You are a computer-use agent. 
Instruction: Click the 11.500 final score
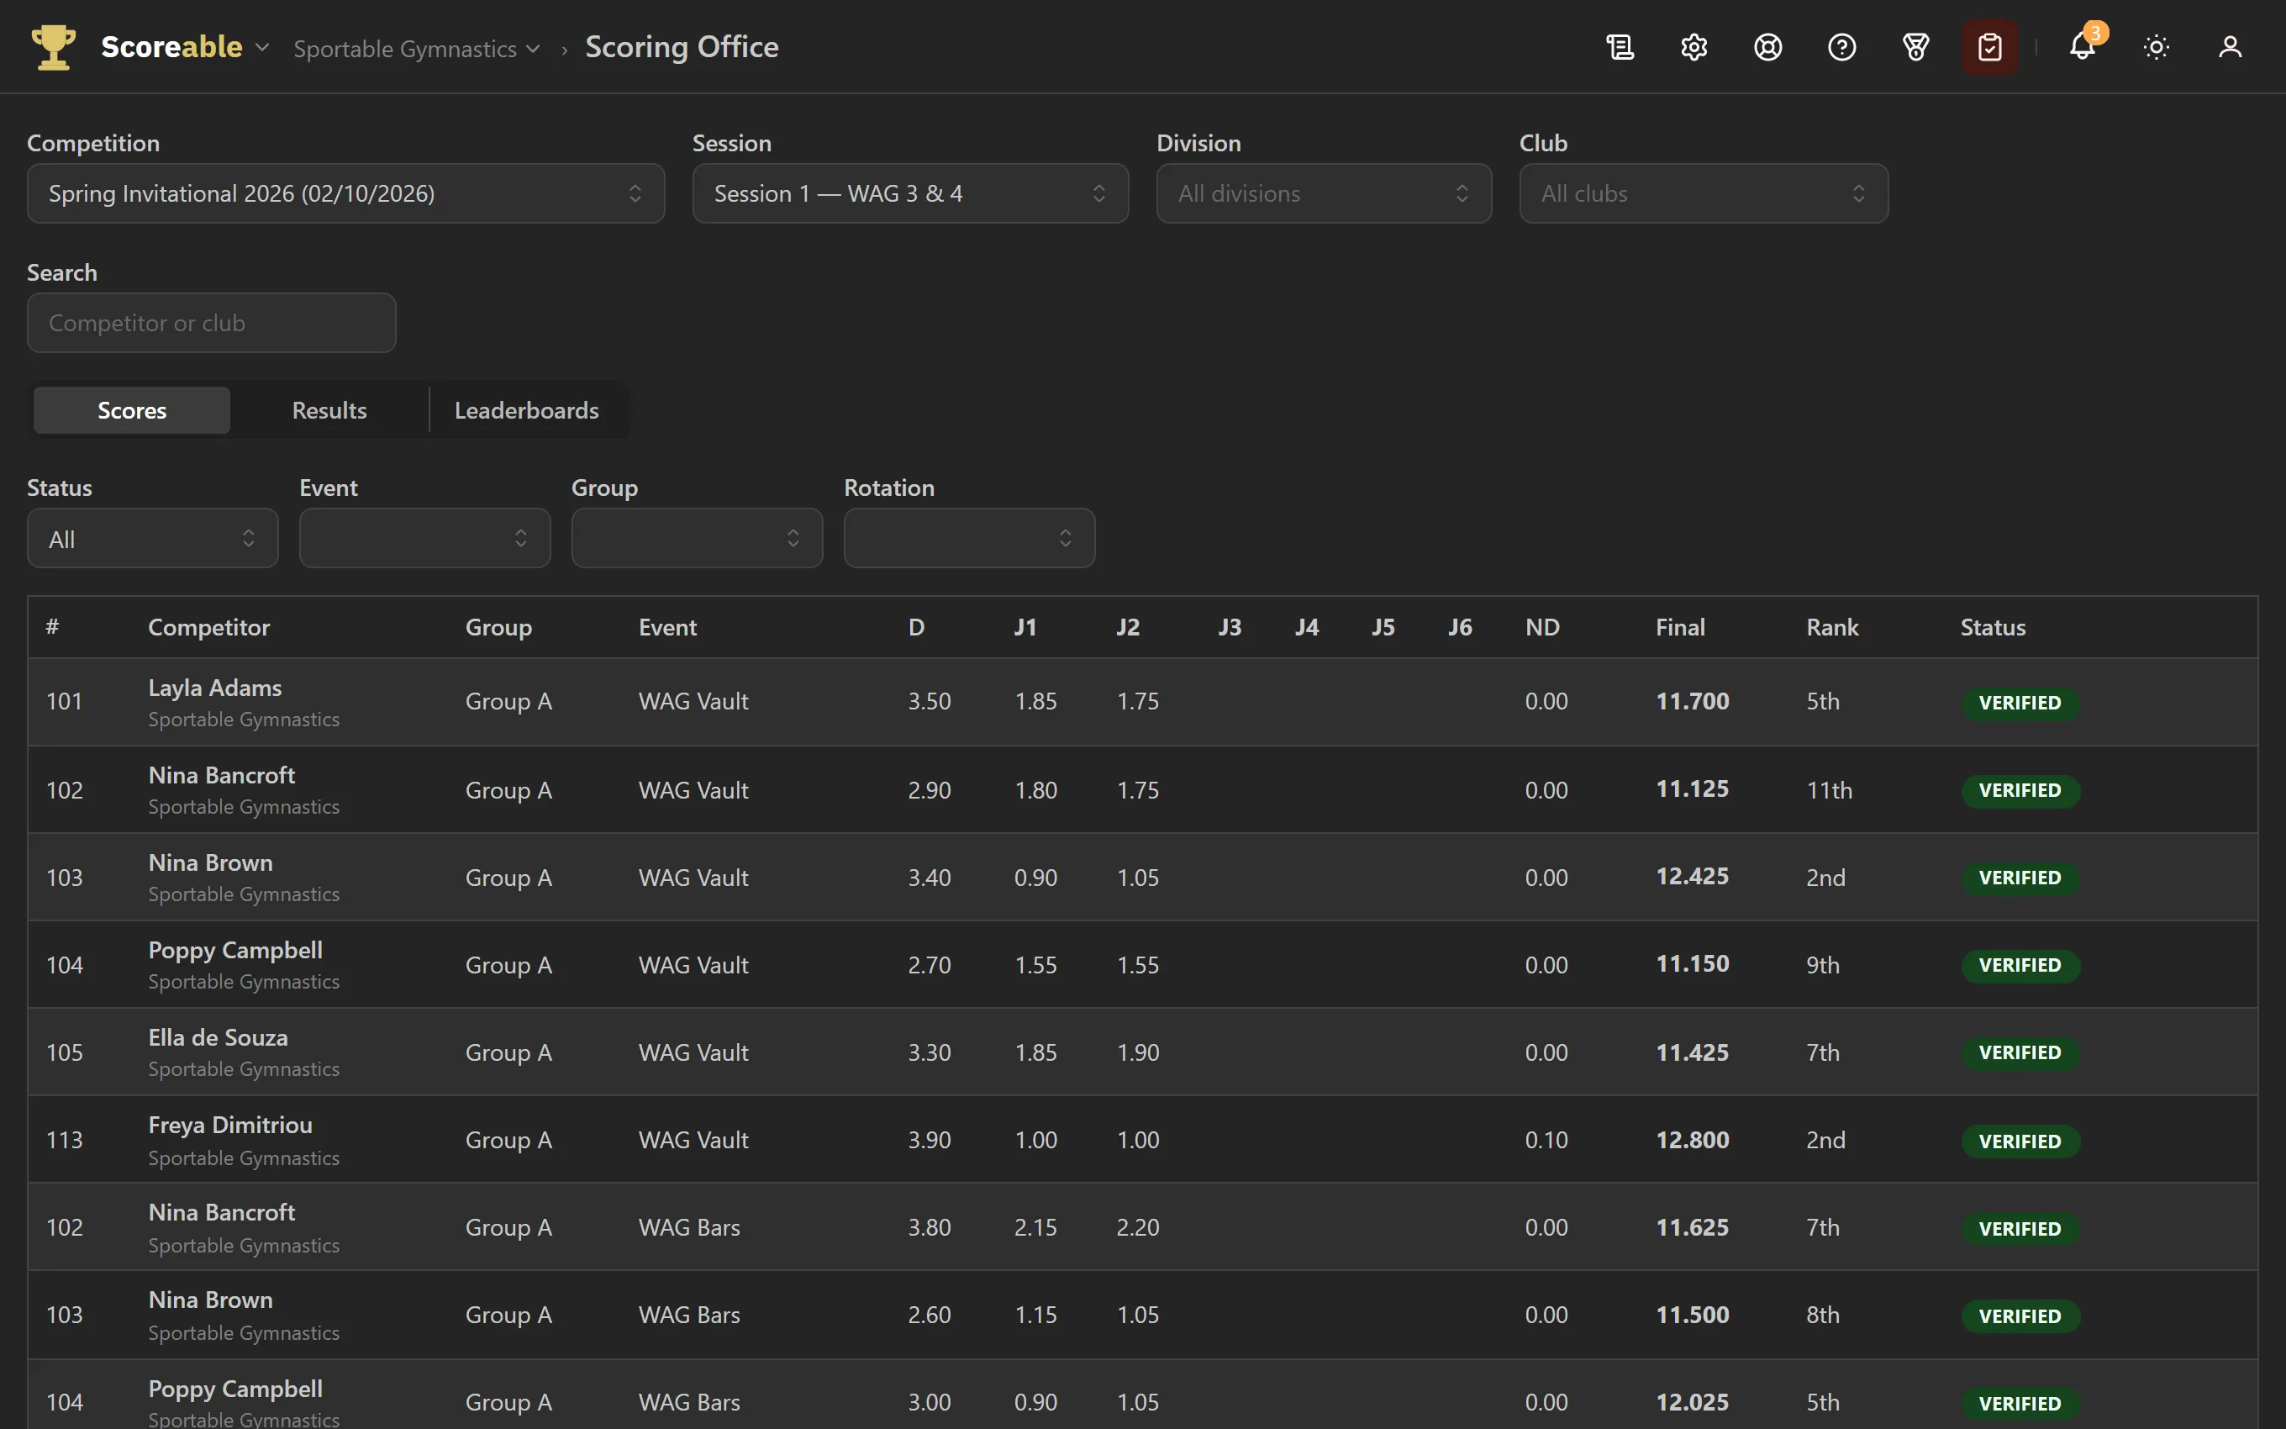1692,1315
